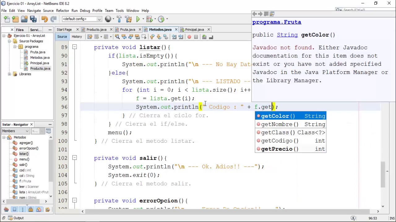Screen dimensions: 396x222
Task: Open the Members dropdown in Navigator
Action: click(15, 131)
